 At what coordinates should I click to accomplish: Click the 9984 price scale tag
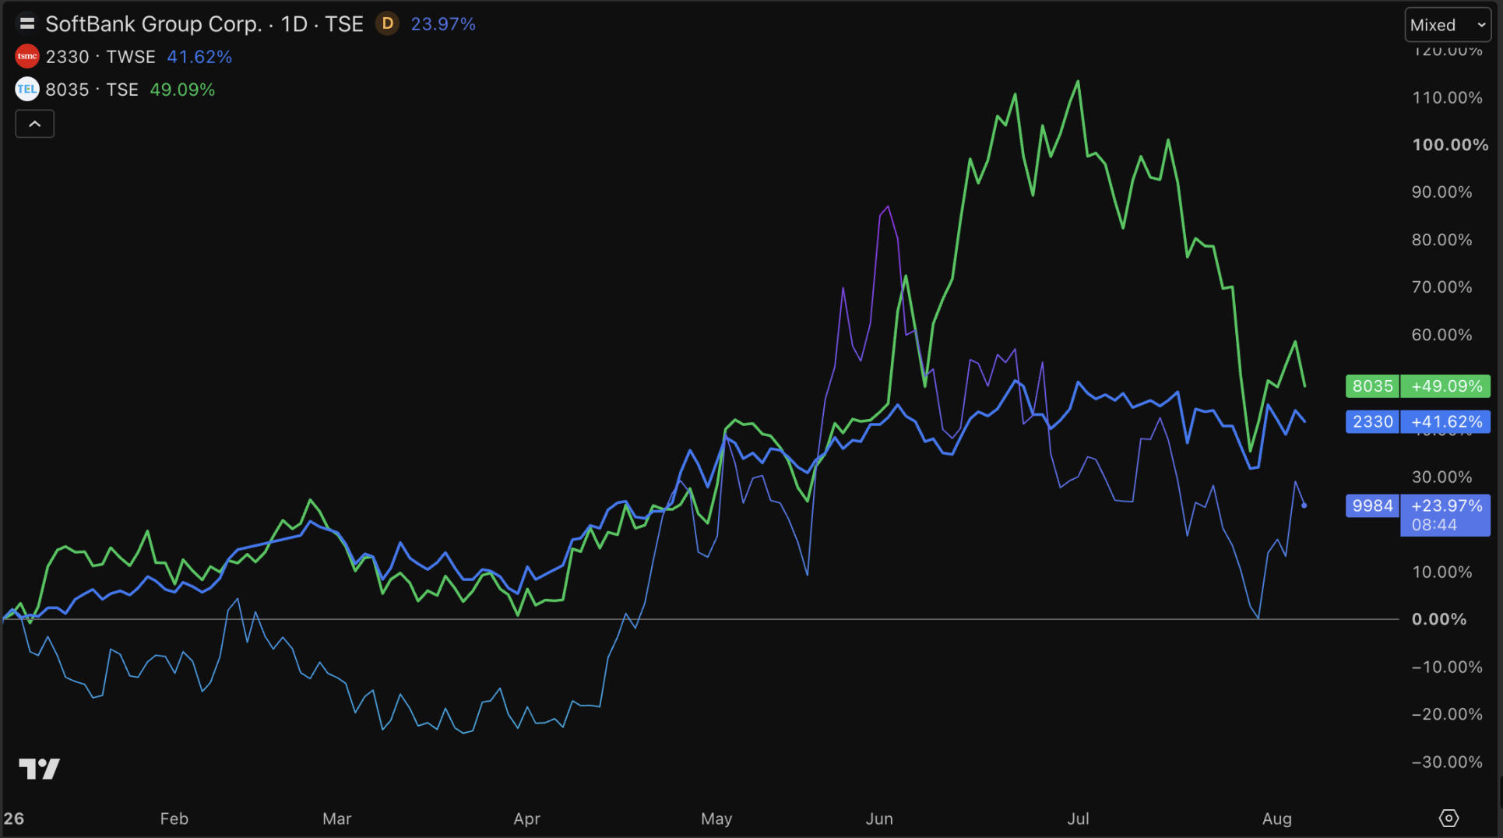(x=1372, y=506)
